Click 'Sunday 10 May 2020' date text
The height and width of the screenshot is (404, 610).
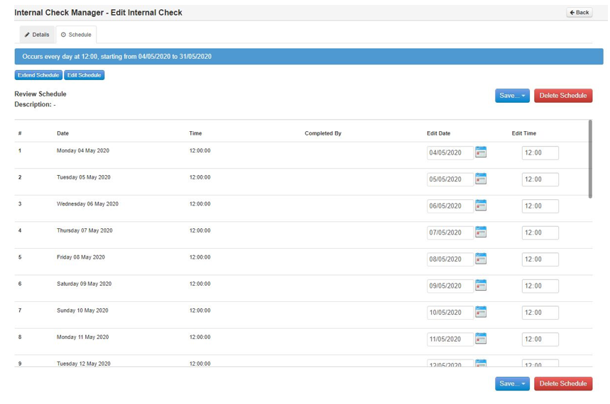[x=82, y=310]
